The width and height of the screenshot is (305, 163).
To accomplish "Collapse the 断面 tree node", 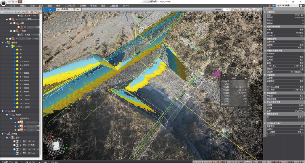I will [3, 111].
